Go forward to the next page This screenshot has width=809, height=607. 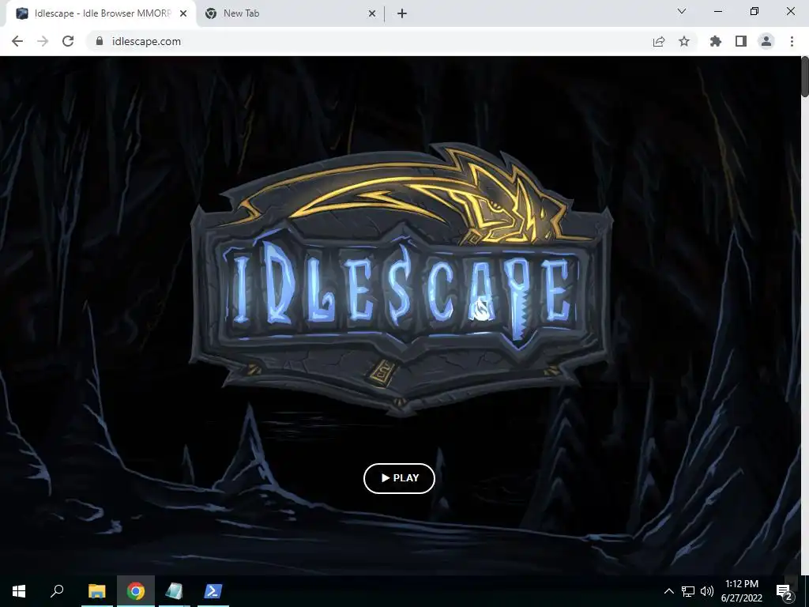pyautogui.click(x=43, y=41)
